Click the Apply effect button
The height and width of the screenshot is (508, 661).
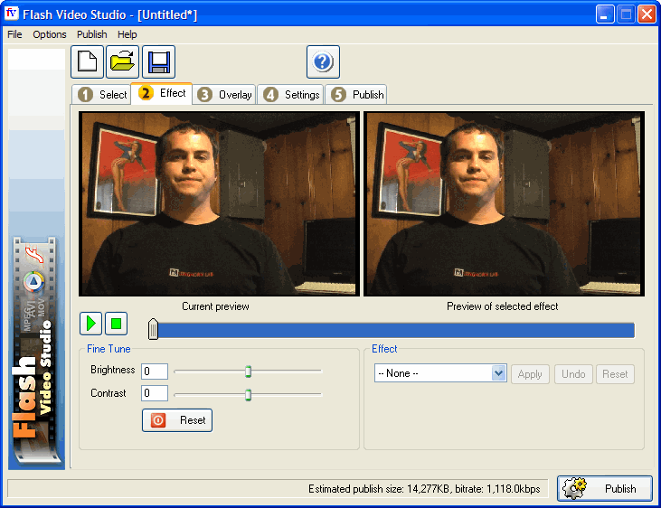530,374
